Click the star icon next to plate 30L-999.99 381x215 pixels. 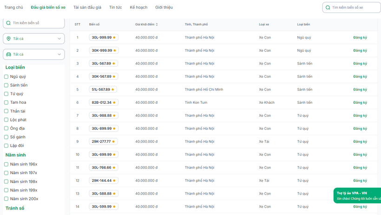[x=114, y=38]
